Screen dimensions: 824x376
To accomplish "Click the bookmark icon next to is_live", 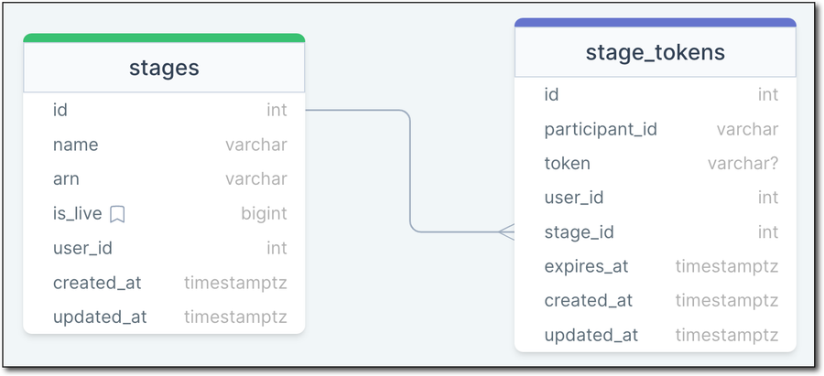I will [117, 214].
